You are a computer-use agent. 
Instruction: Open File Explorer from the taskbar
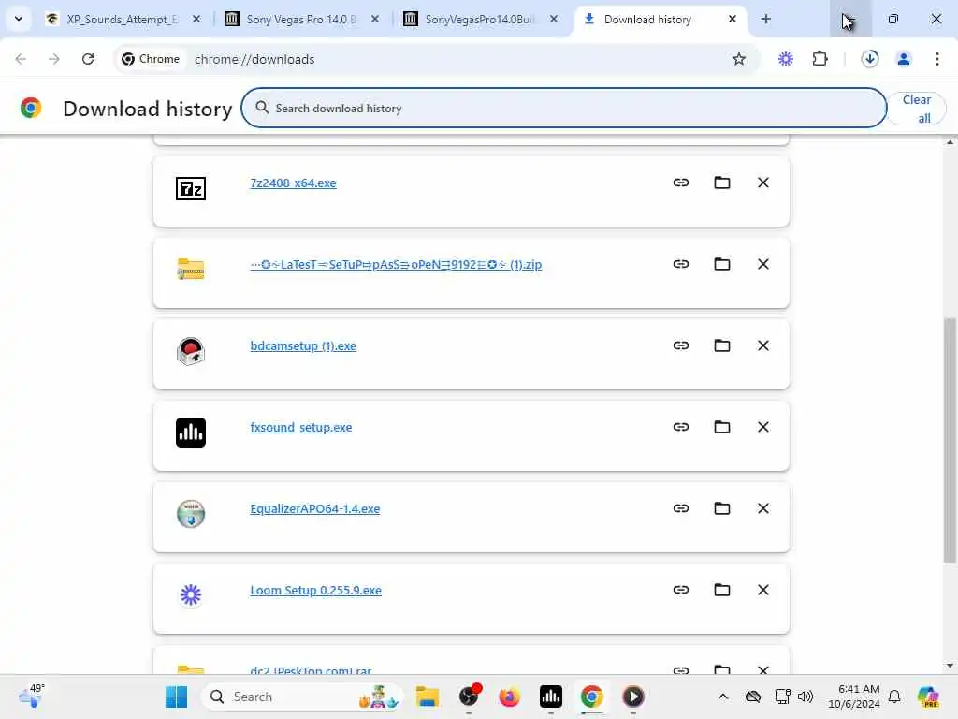427,697
